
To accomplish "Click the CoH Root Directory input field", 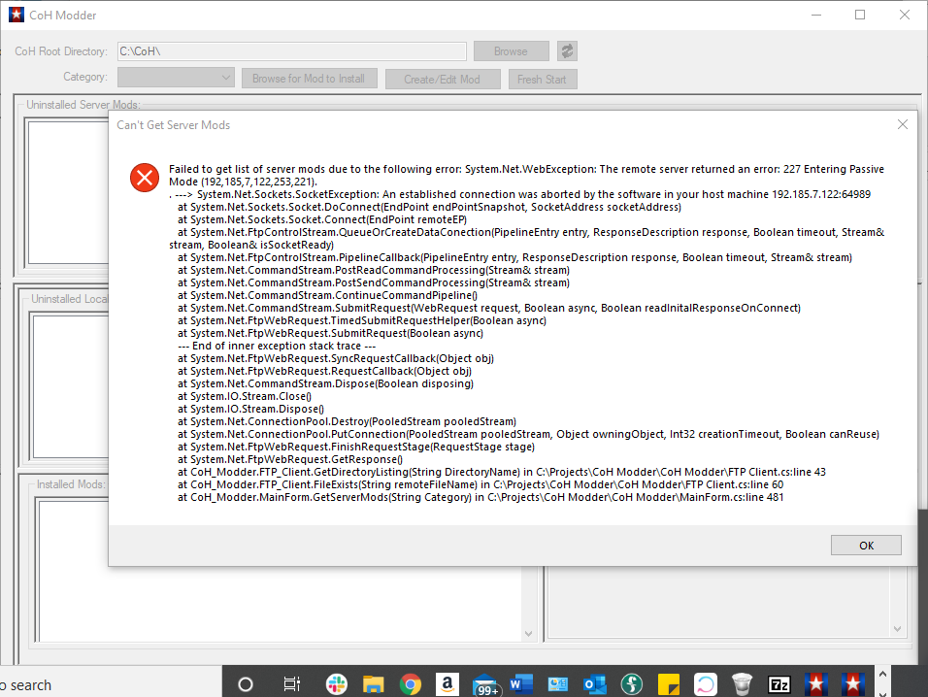I will pos(292,51).
